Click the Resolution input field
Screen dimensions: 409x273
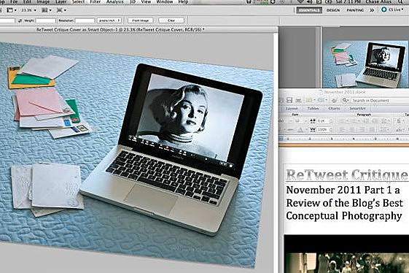(85, 20)
